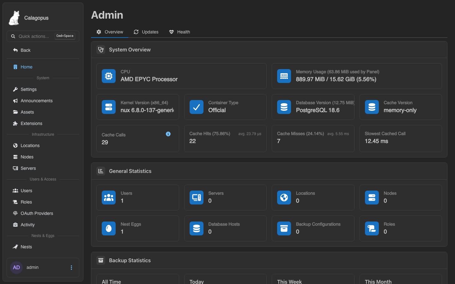Click the Servers statistics icon

coord(197,198)
